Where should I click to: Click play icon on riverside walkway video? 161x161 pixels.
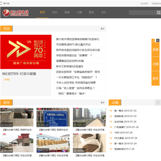tap(75, 125)
